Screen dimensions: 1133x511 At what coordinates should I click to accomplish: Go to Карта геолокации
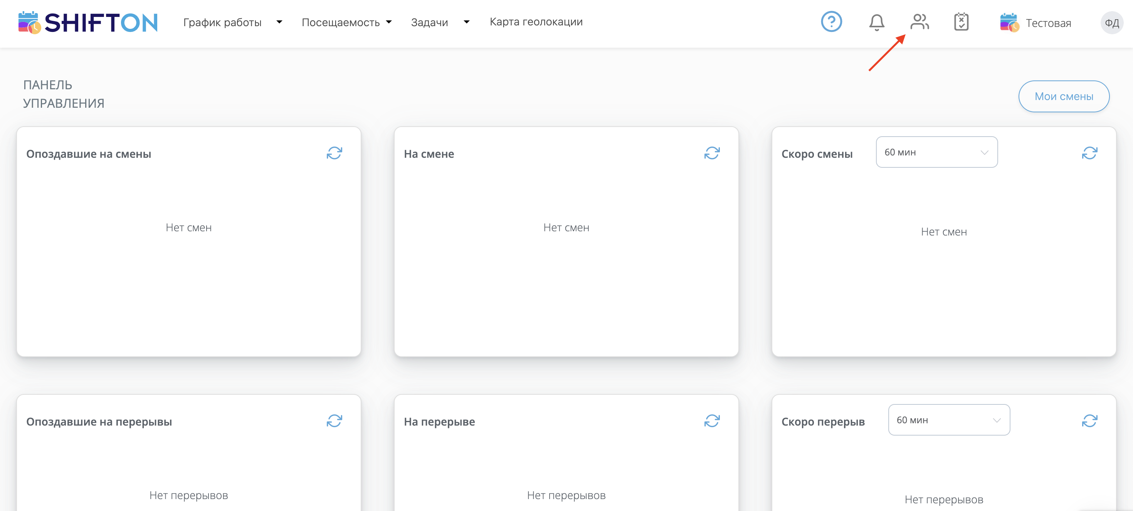536,22
